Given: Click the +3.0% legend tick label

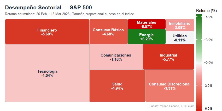Looking at the screenshot, I should pyautogui.click(x=208, y=40).
